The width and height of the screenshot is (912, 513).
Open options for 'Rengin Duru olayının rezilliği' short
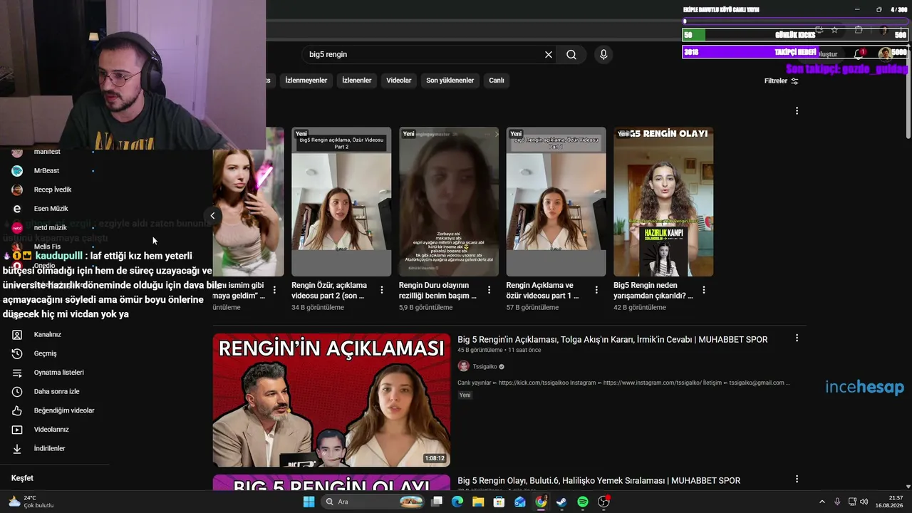(x=489, y=290)
